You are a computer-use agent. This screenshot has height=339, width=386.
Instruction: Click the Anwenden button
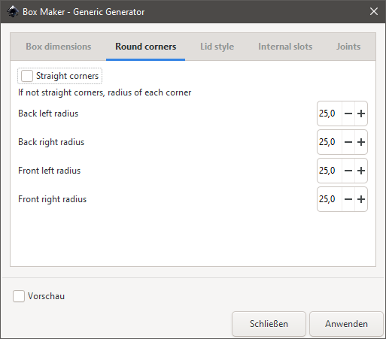click(346, 324)
